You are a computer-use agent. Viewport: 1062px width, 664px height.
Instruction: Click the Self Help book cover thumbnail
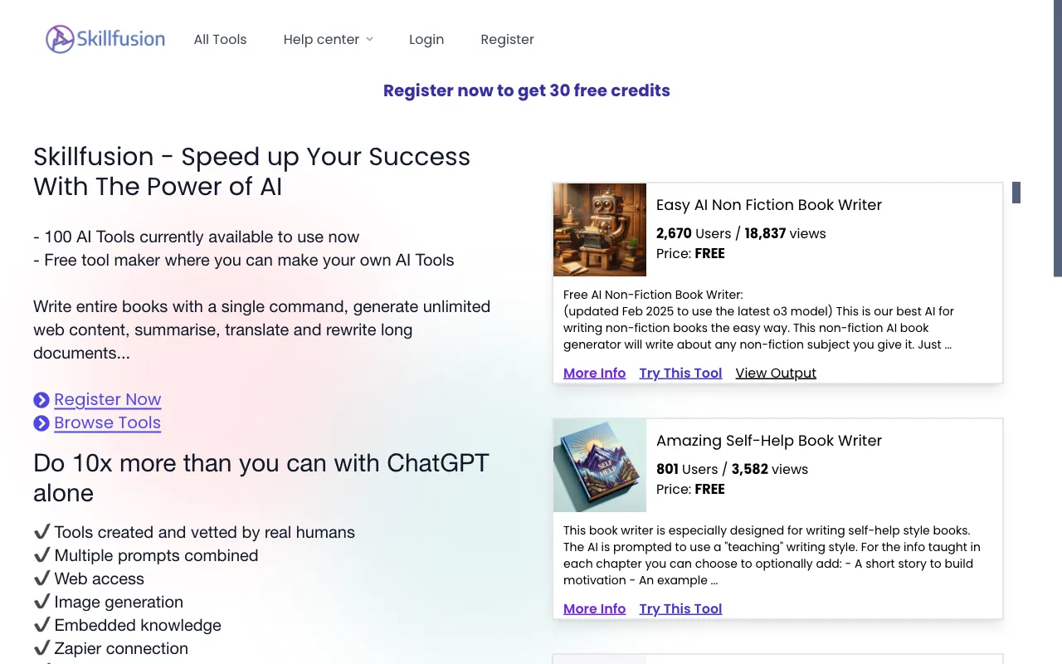[x=600, y=466]
